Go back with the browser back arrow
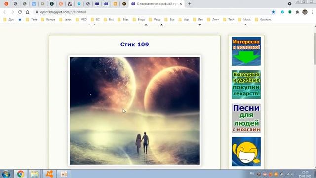Viewport: 316px width, 178px height. point(5,12)
